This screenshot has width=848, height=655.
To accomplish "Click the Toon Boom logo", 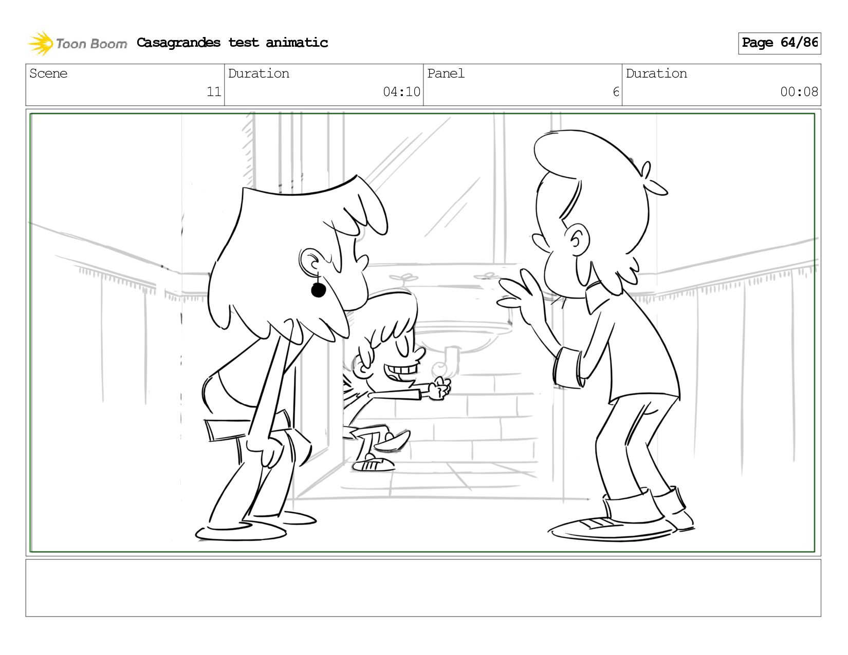I will coord(77,43).
